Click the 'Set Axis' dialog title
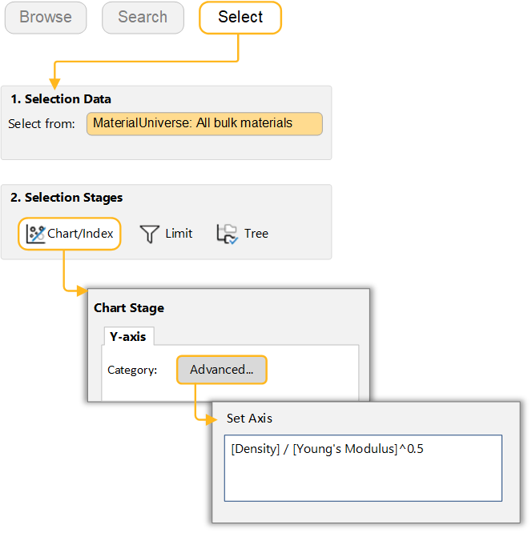Viewport: 532px width, 533px height. click(x=249, y=418)
